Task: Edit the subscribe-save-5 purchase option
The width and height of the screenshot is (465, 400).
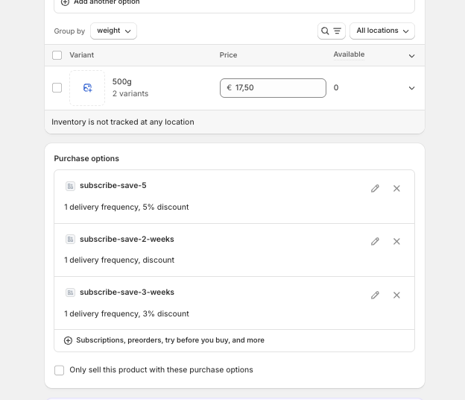Action: pyautogui.click(x=375, y=189)
